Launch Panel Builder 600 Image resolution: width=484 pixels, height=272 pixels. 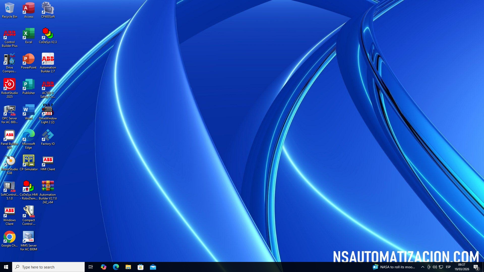tap(10, 136)
